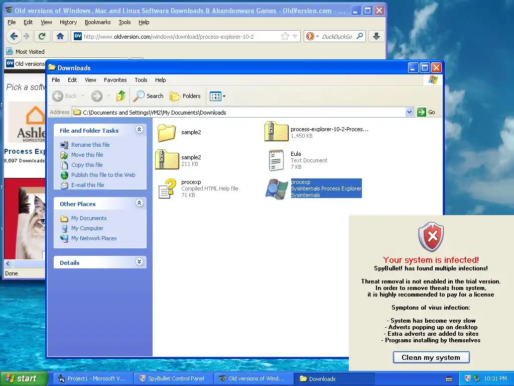Viewport: 514px width, 386px height.
Task: Open Firefox URL history dropdown arrow
Action: click(x=295, y=36)
